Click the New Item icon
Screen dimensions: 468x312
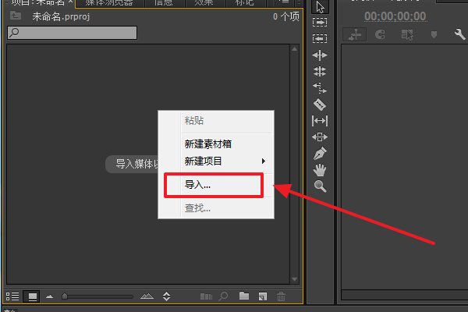[263, 296]
